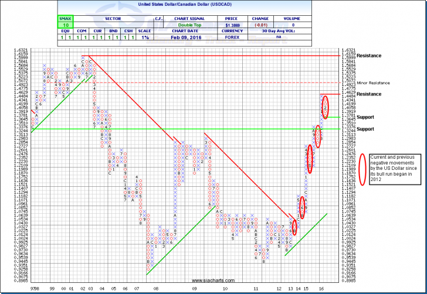Image resolution: width=427 pixels, height=294 pixels.
Task: Click the lowest red ellipse near 1.0327
Action: [x=295, y=227]
